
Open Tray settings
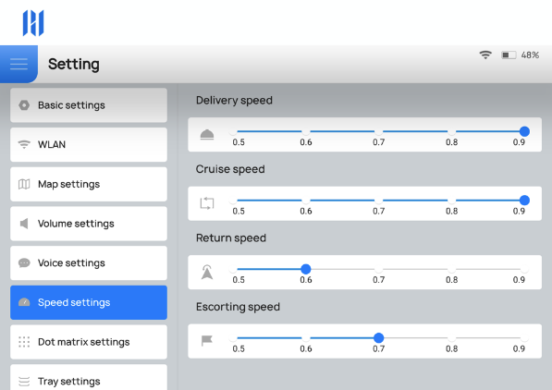(89, 378)
